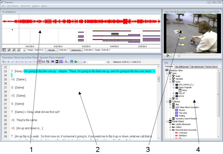Click the red and blue clip icon
The height and width of the screenshot is (154, 223).
(53, 62)
